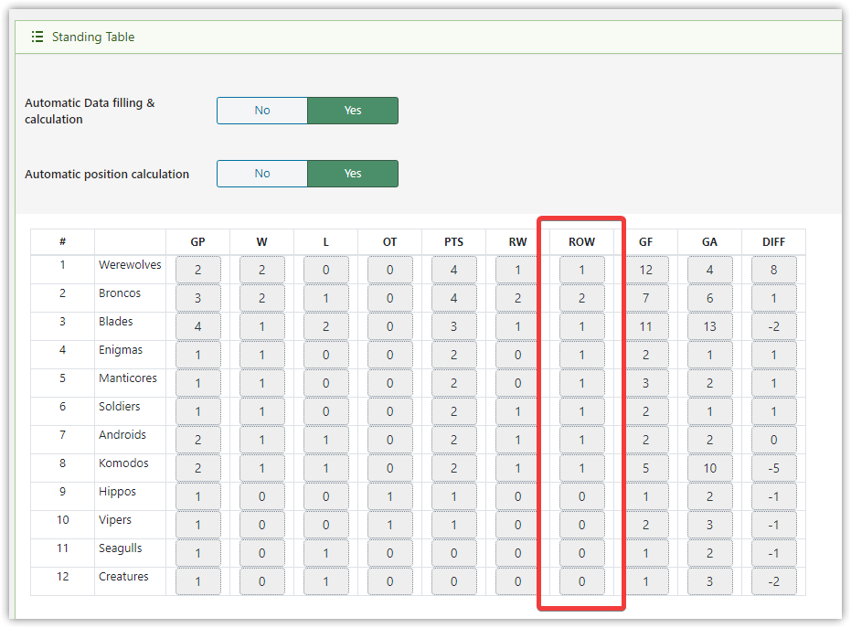This screenshot has height=628, width=851.
Task: Click the Komodos team name
Action: tap(123, 463)
